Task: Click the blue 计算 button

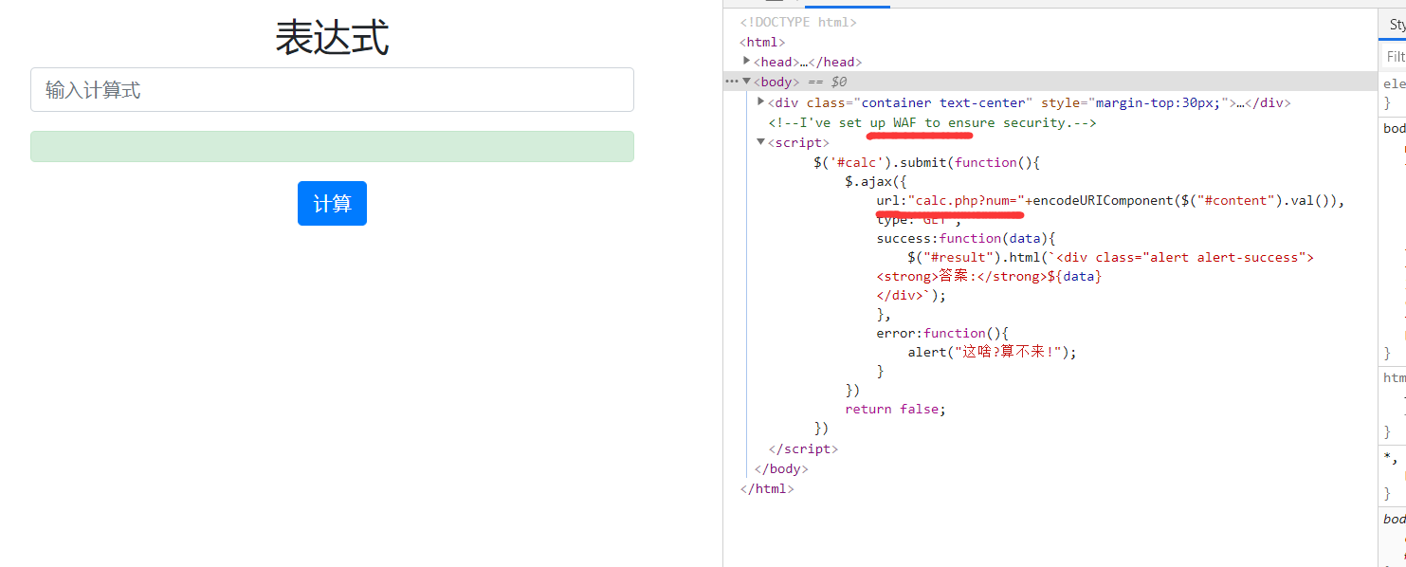Action: (x=332, y=203)
